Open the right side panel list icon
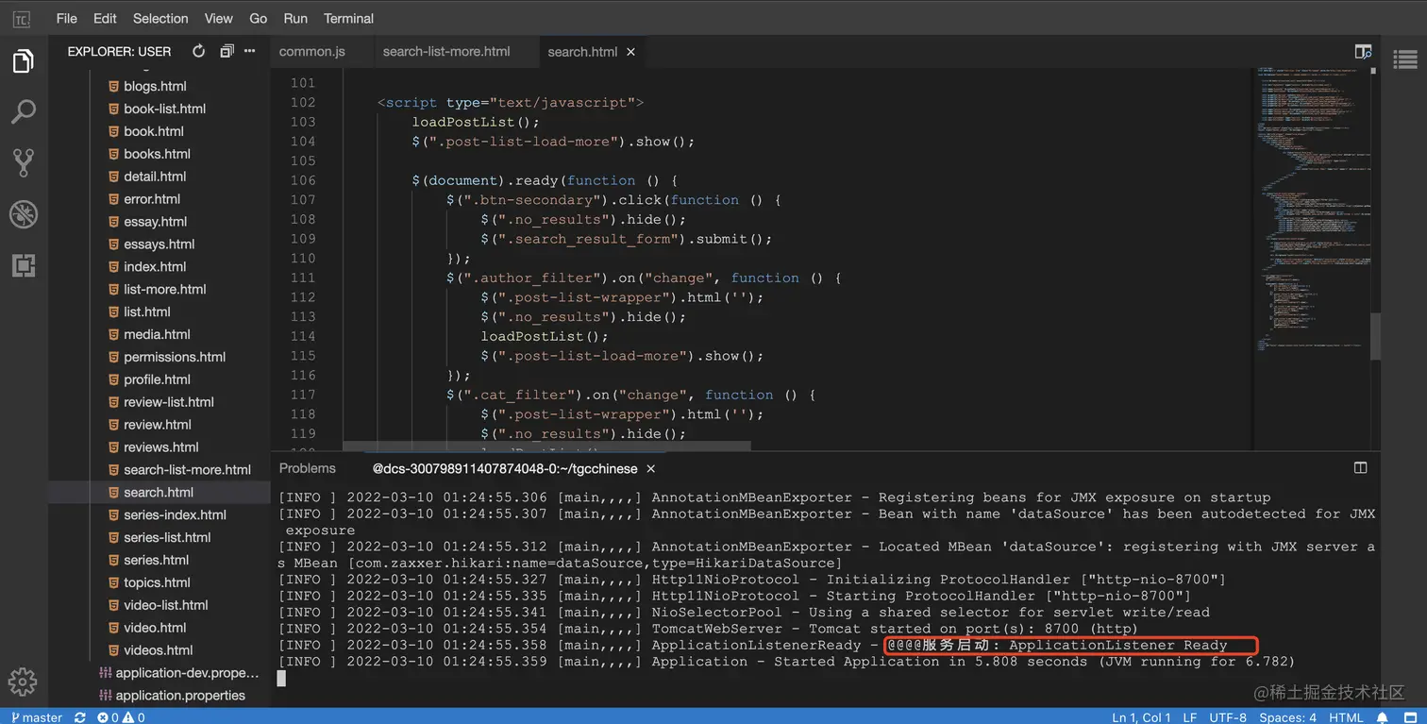The height and width of the screenshot is (724, 1427). click(x=1405, y=59)
